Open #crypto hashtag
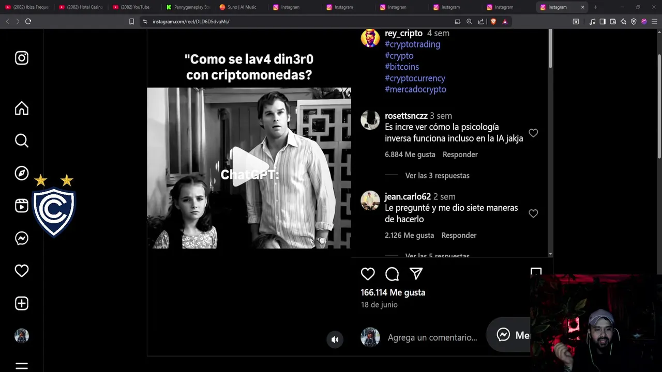Viewport: 662px width, 372px height. pyautogui.click(x=399, y=56)
